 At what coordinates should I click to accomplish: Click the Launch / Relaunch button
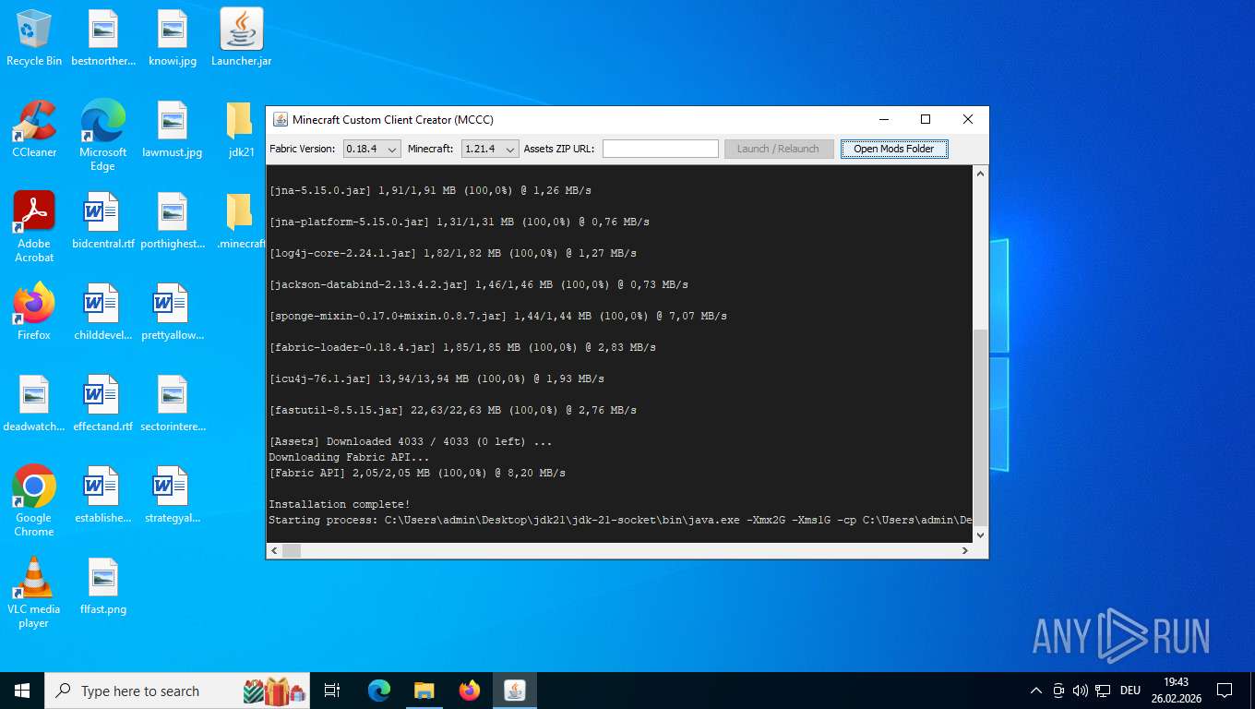779,149
